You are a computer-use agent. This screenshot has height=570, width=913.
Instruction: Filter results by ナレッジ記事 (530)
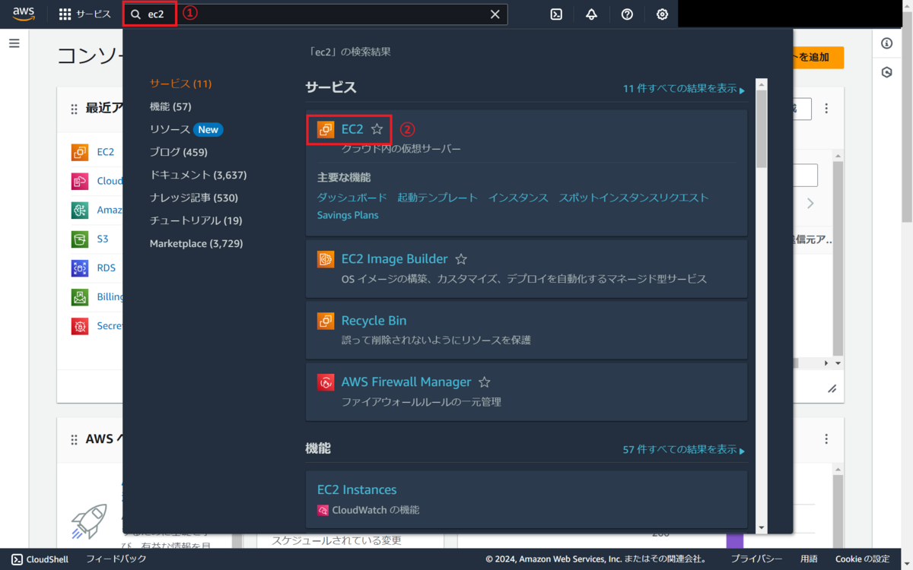click(x=194, y=198)
